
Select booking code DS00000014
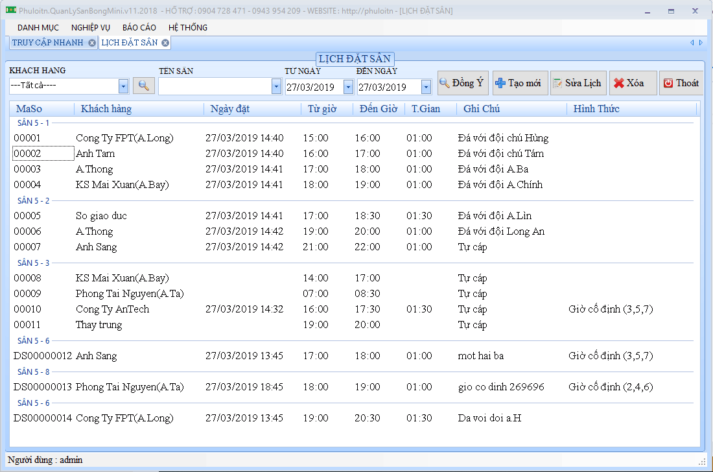[43, 418]
